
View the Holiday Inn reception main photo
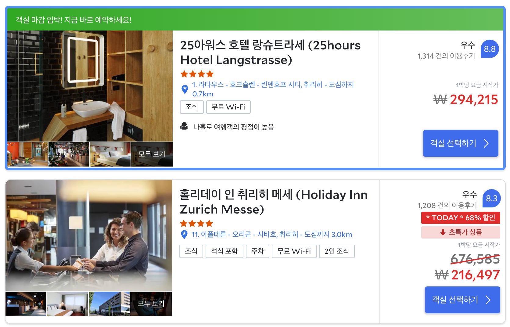tap(89, 235)
